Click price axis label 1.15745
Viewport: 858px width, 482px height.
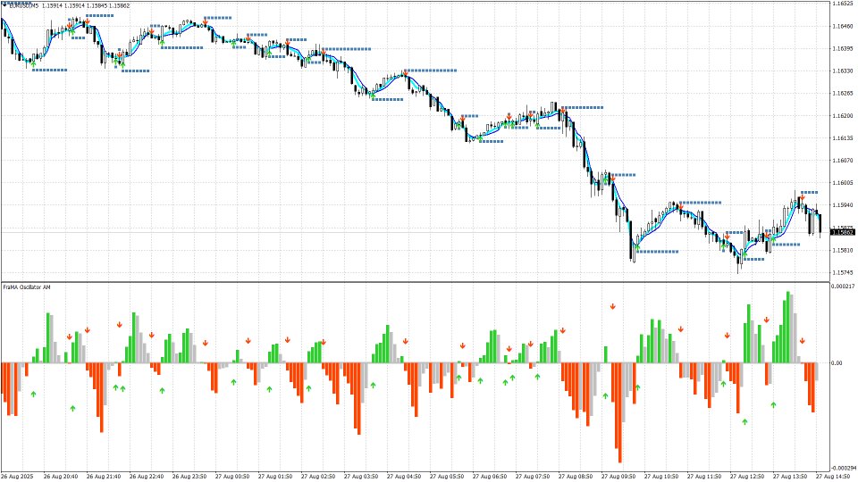click(843, 272)
